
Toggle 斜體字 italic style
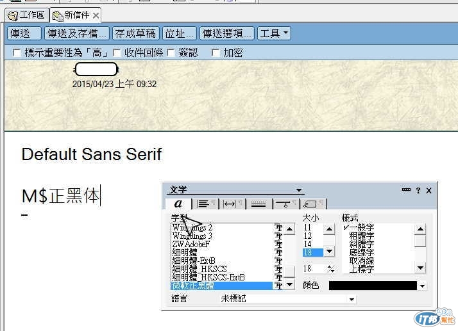tap(362, 244)
